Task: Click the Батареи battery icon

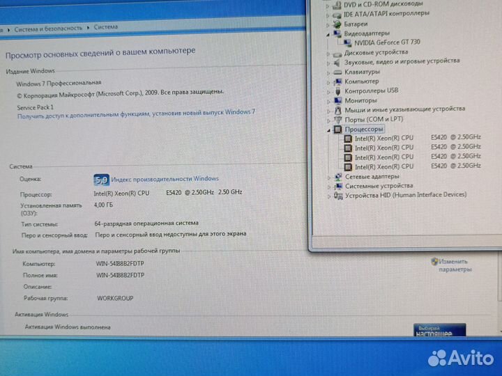Action: coord(337,24)
